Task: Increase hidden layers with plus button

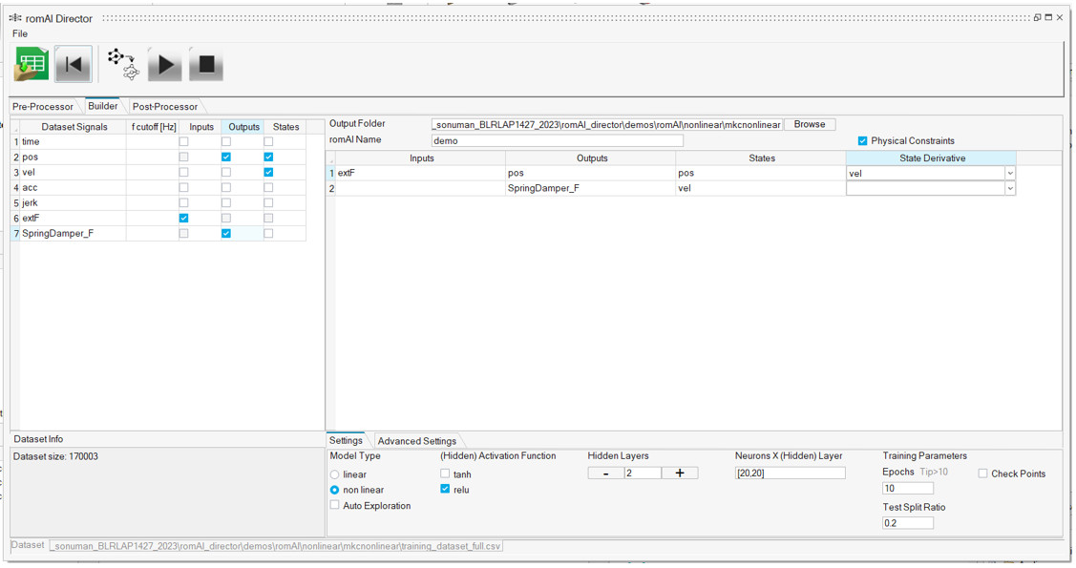Action: click(x=679, y=473)
